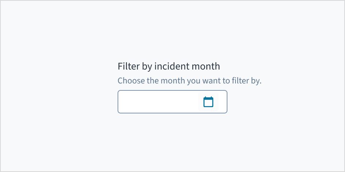Open the calendar month picker icon
Screen dimensions: 345x172
tap(208, 102)
